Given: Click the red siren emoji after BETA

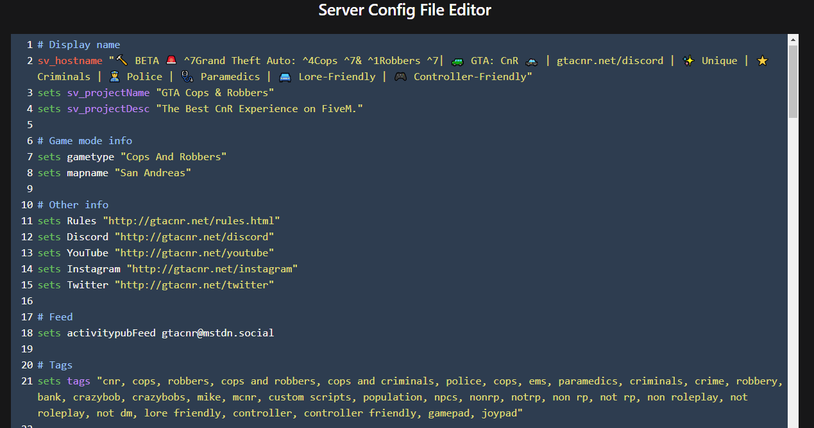Looking at the screenshot, I should pos(171,61).
